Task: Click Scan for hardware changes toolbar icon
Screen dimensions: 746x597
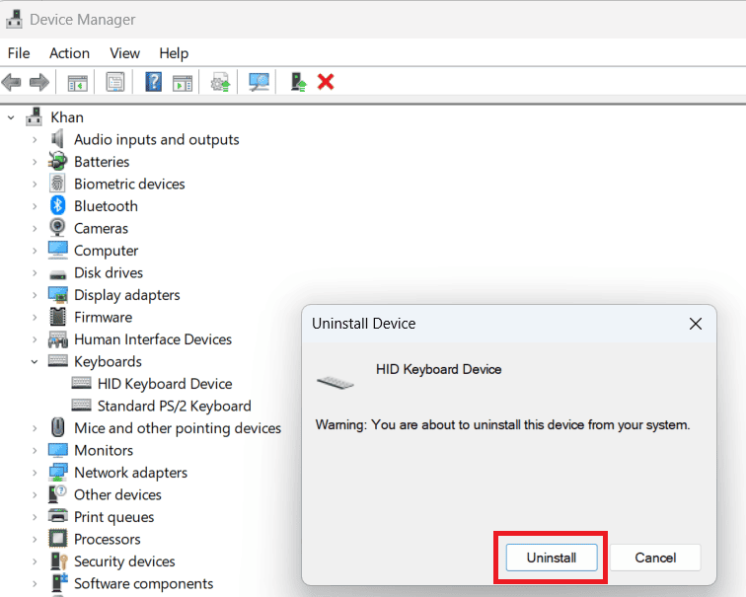Action: click(x=259, y=82)
